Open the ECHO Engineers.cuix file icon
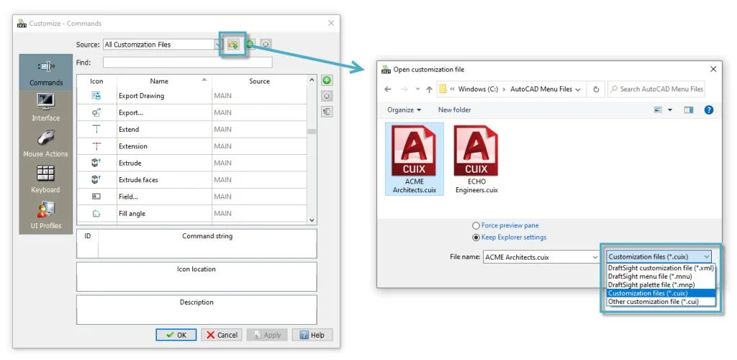This screenshot has height=360, width=737. [476, 160]
